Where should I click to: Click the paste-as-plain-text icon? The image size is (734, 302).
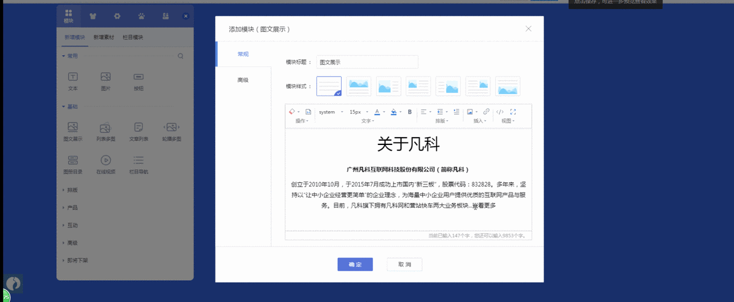308,112
